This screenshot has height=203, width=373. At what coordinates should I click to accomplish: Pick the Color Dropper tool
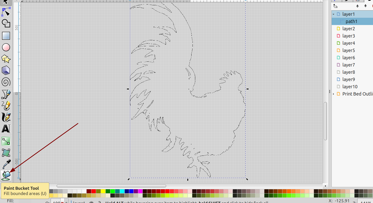coord(6,164)
